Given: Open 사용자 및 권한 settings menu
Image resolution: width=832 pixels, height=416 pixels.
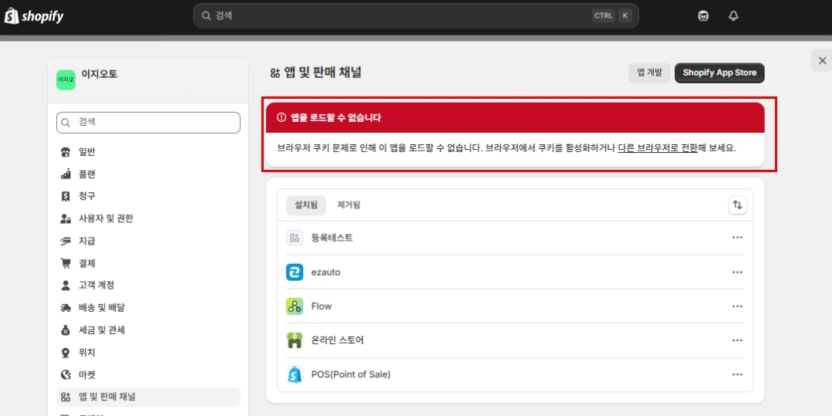Looking at the screenshot, I should click(x=106, y=218).
